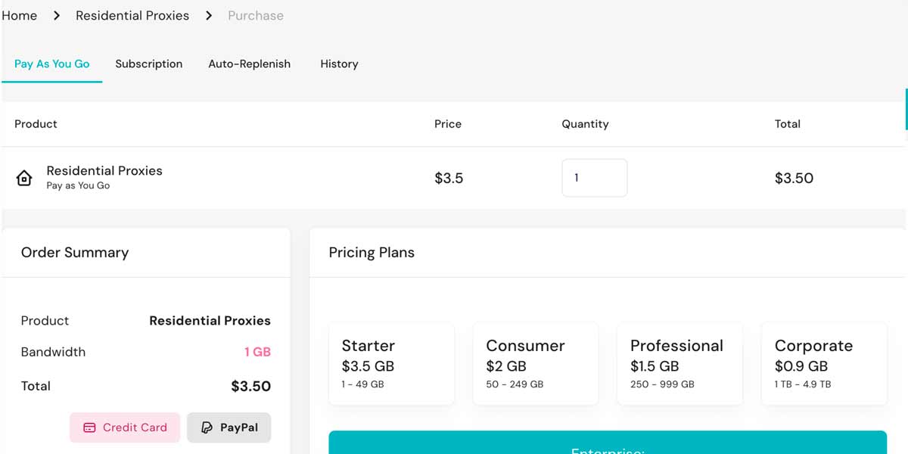908x454 pixels.
Task: Click the PayPal logo icon
Action: point(207,428)
